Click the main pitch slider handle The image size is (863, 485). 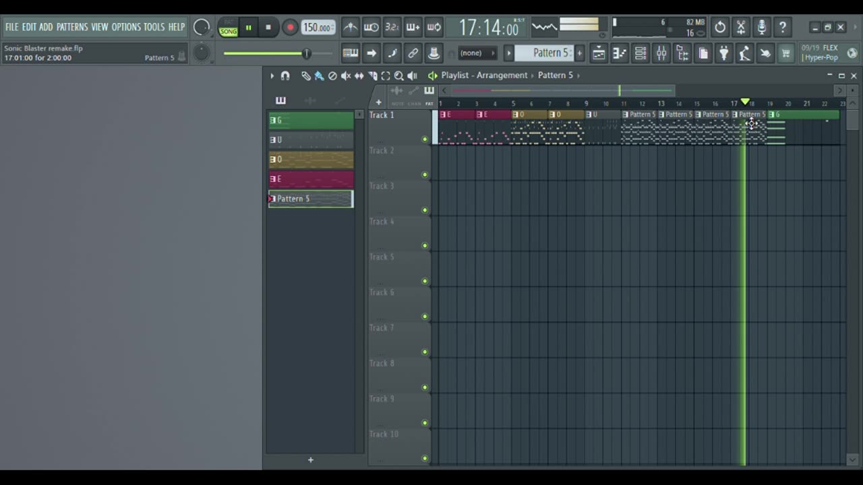point(307,53)
